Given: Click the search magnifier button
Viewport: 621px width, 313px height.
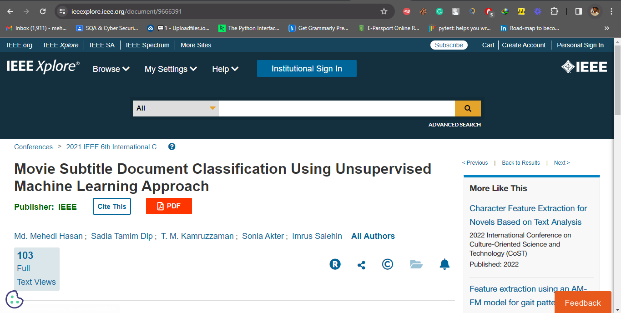Looking at the screenshot, I should 468,108.
